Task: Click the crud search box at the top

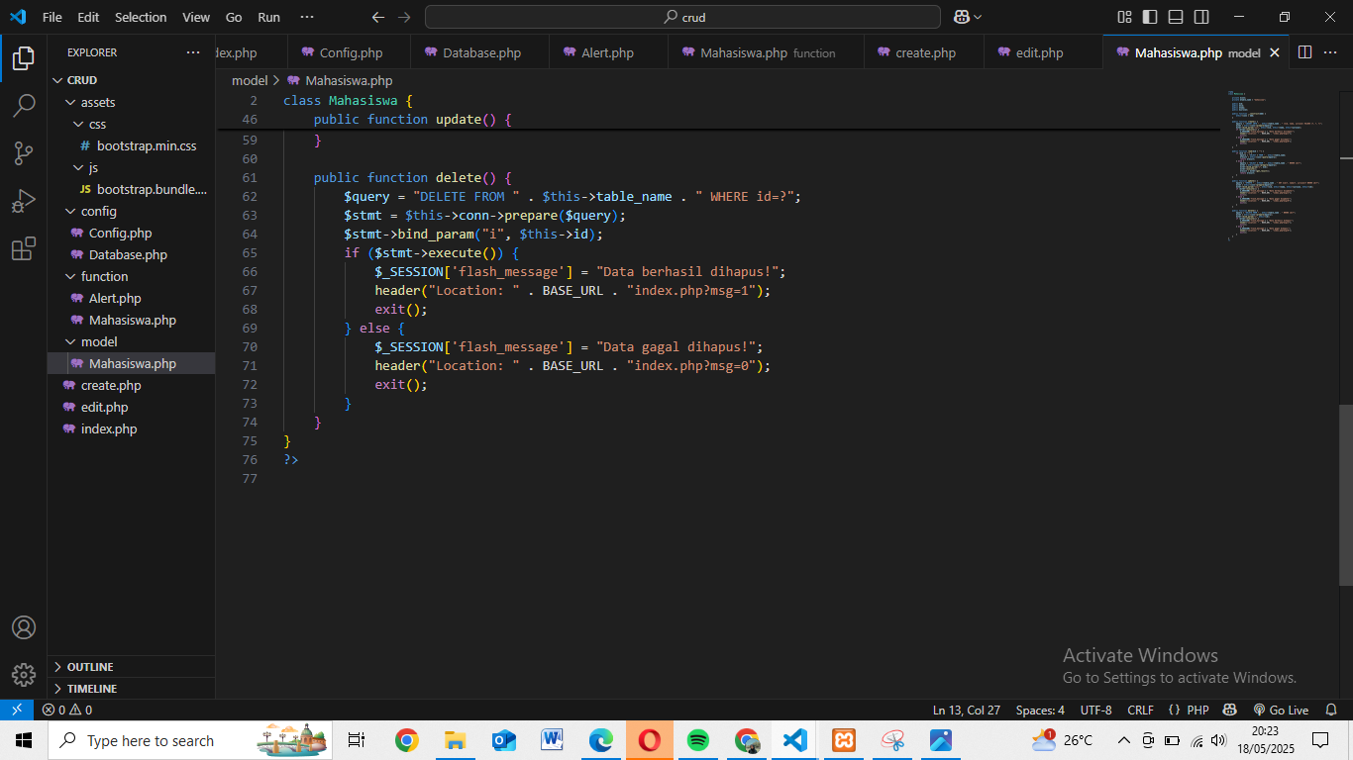Action: pyautogui.click(x=681, y=17)
